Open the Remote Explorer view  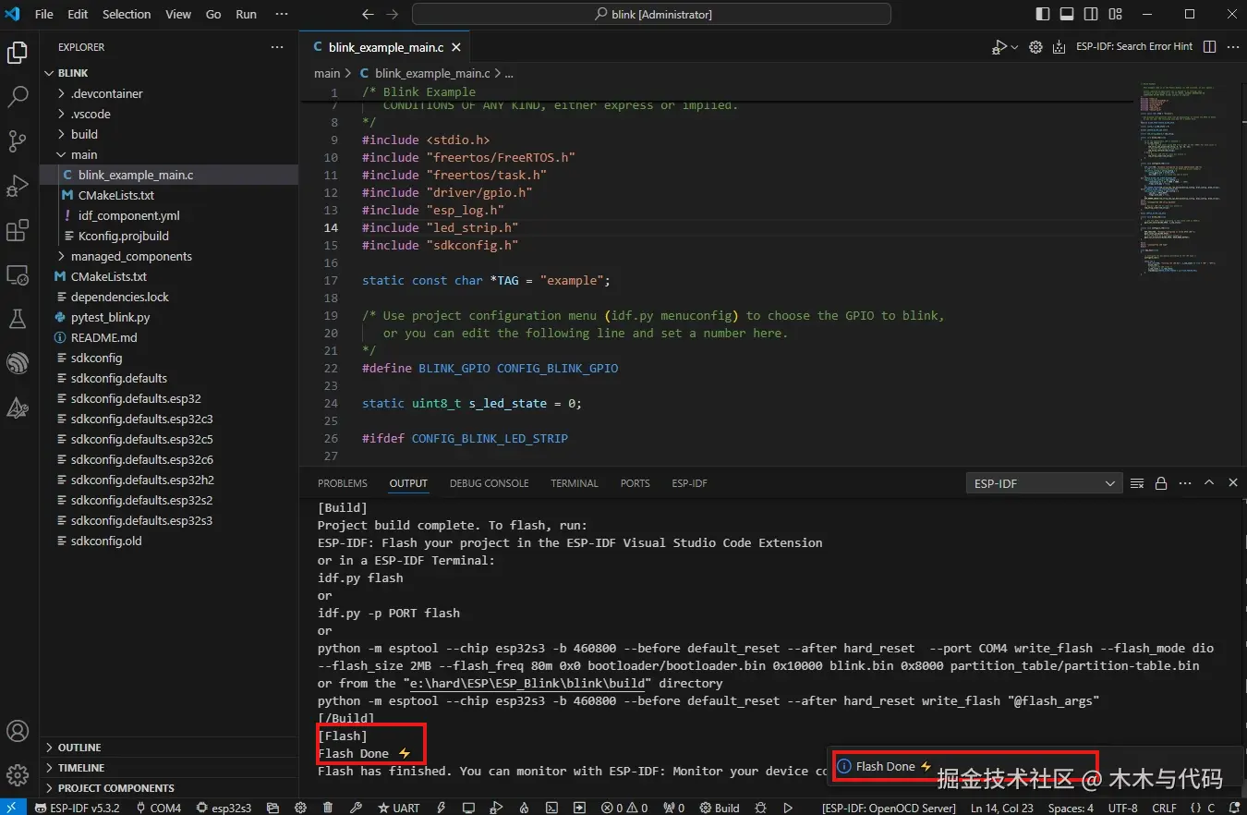18,274
